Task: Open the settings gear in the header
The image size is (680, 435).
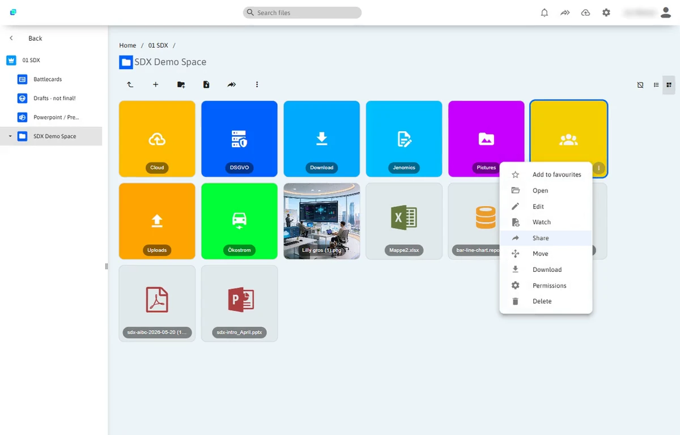Action: [606, 12]
